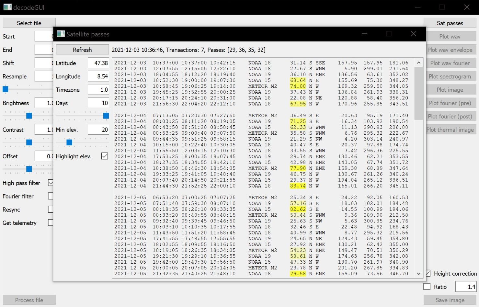Enable the Ratio checkbox
This screenshot has width=479, height=307.
tap(427, 287)
